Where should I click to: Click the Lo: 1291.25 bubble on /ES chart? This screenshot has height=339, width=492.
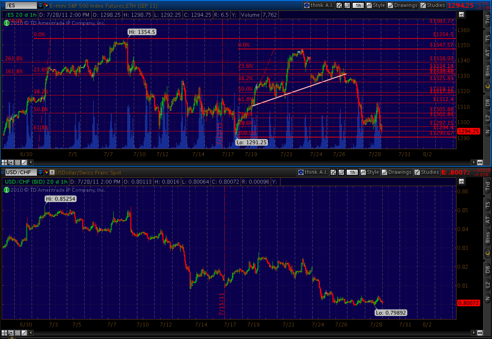pos(252,142)
